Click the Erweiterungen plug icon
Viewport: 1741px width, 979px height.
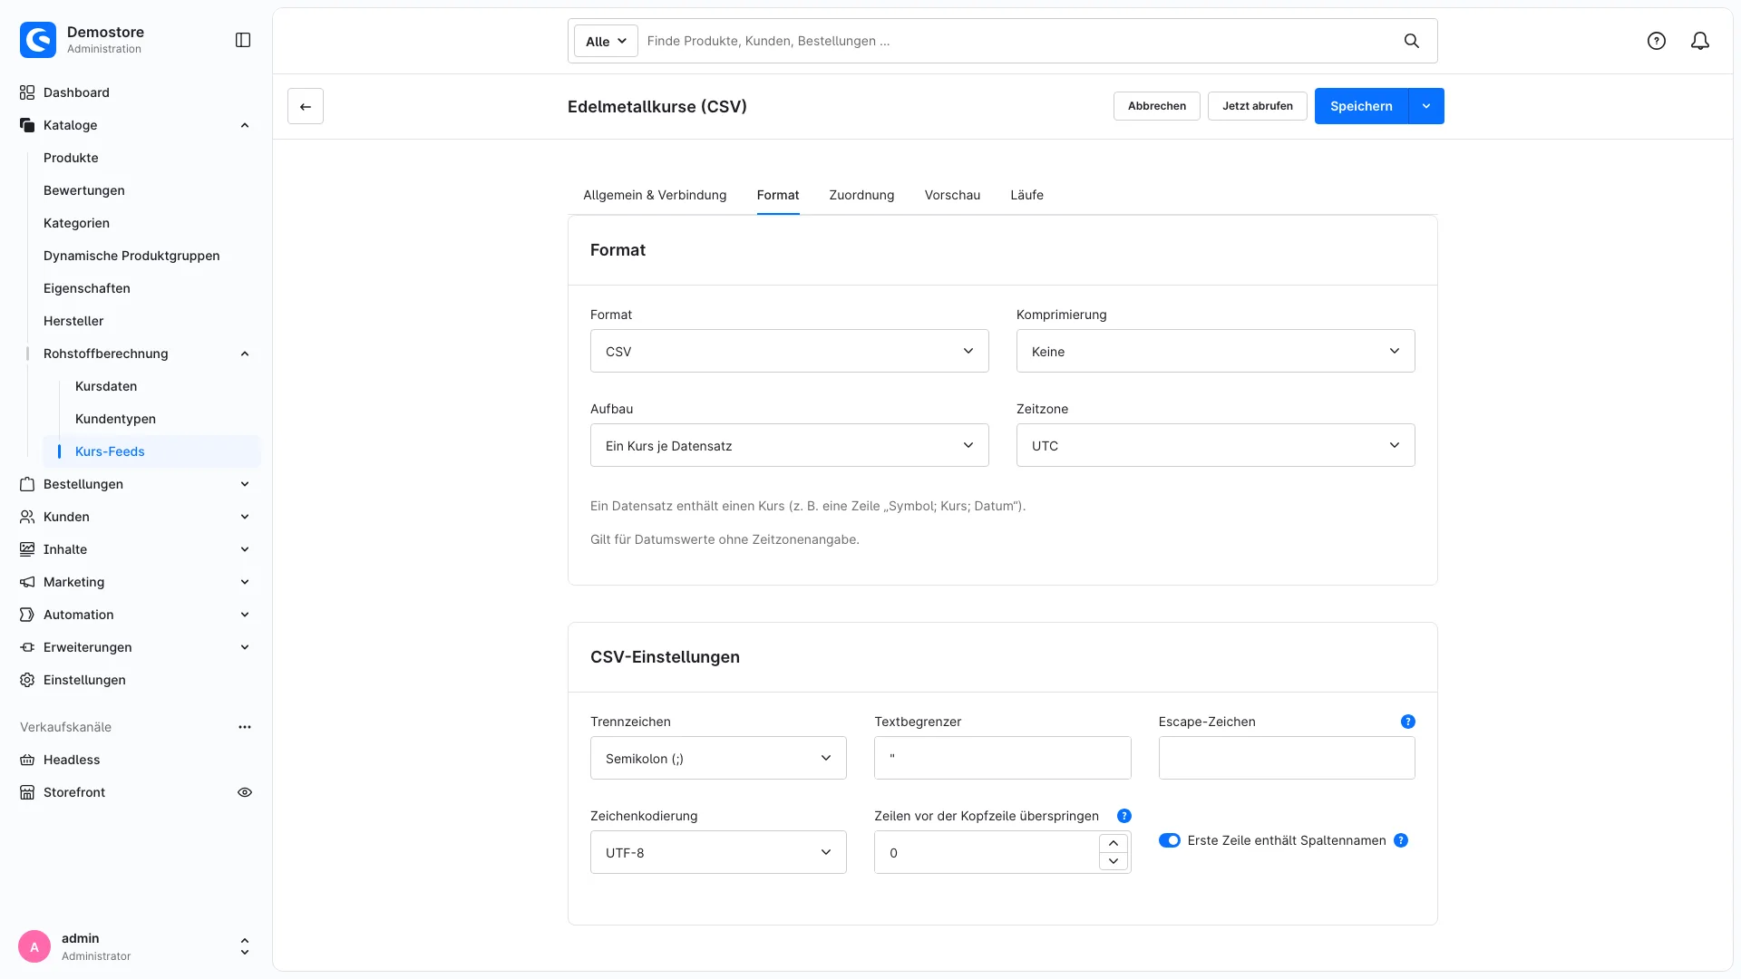coord(27,647)
